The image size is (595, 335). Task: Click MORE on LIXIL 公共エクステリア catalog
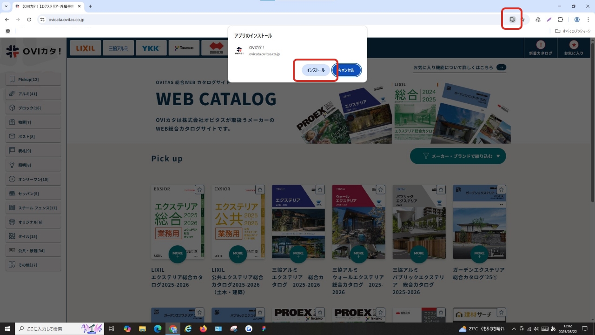click(238, 254)
